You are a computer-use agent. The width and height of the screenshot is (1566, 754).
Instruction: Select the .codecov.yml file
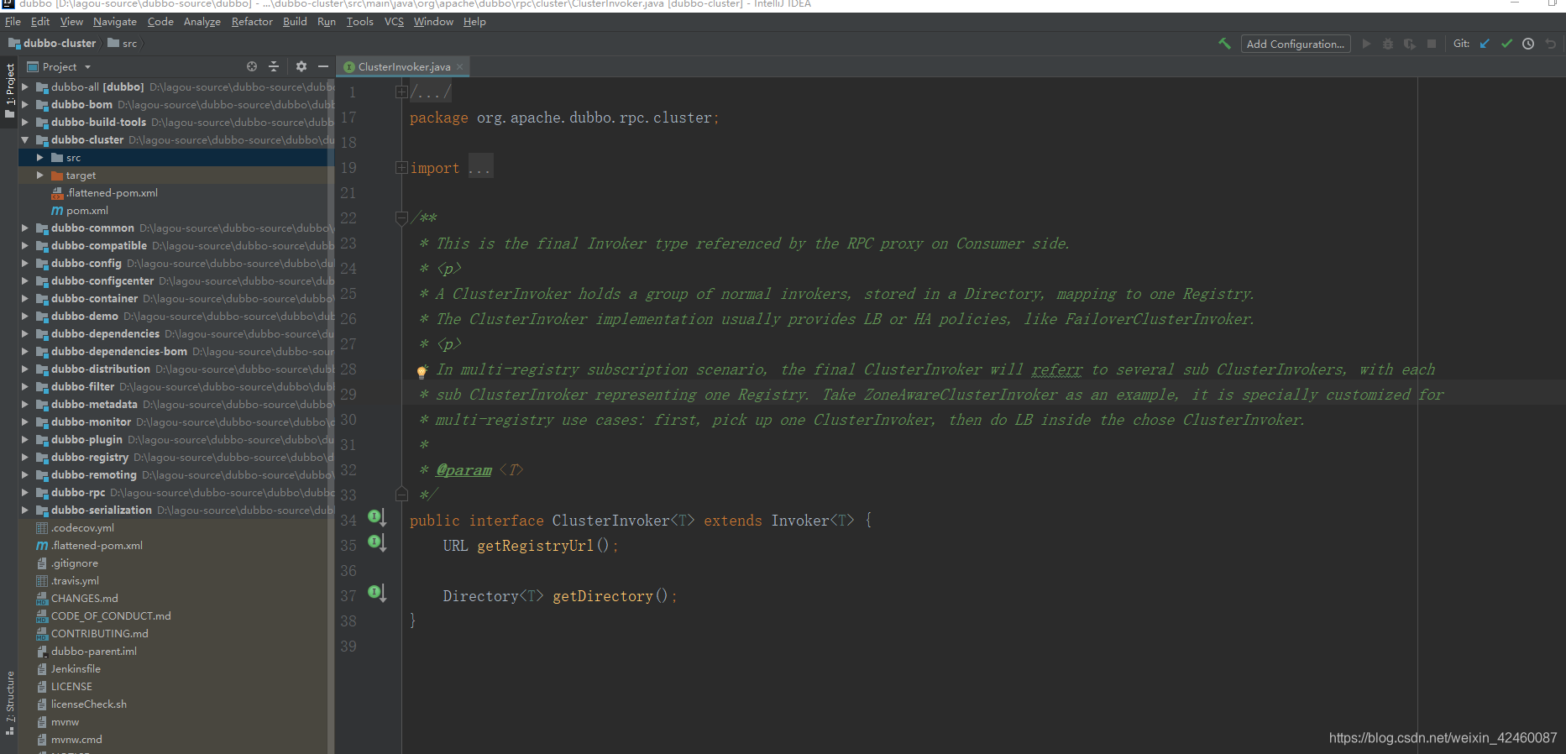[x=82, y=528]
